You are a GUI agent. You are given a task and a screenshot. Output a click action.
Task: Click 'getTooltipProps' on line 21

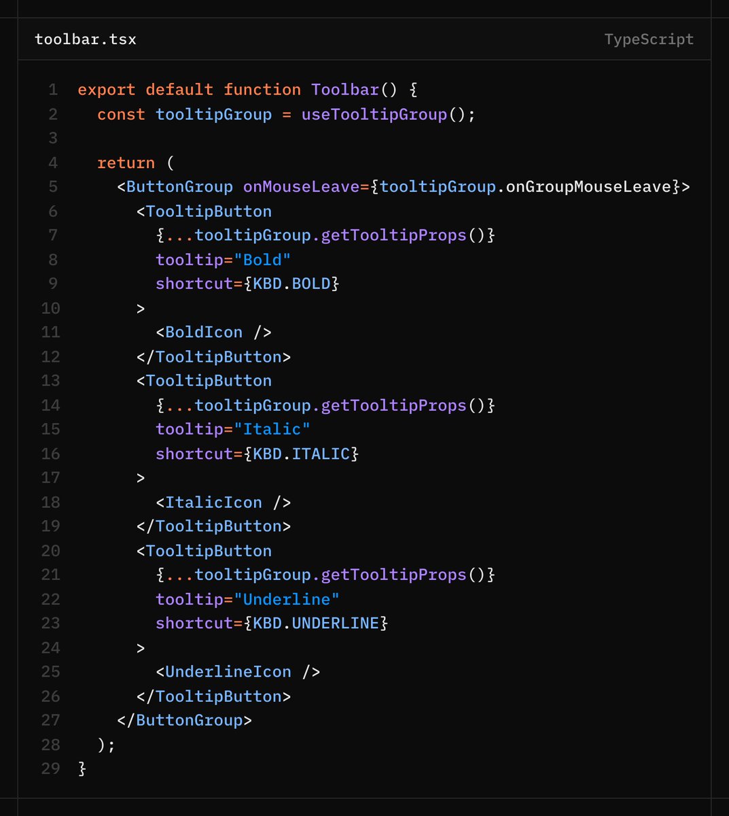click(x=393, y=575)
